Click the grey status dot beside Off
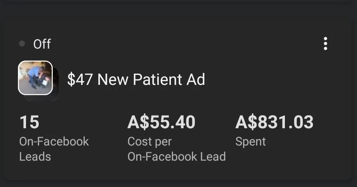This screenshot has width=357, height=187. (22, 44)
